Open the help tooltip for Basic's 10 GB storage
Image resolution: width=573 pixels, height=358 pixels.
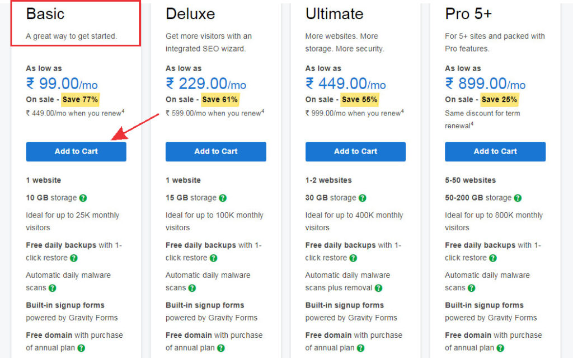pos(82,197)
